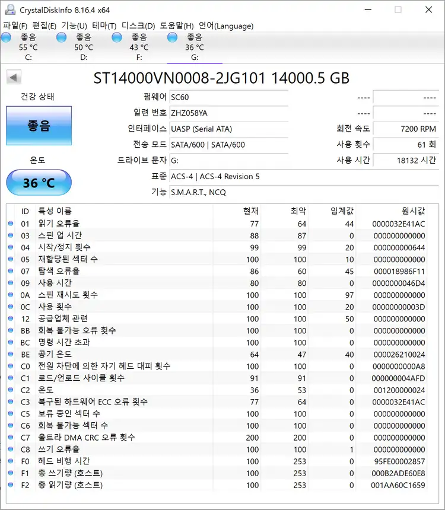Select attribute name 복구된 하드웨어 ECC 오류 횟수

pyautogui.click(x=93, y=401)
